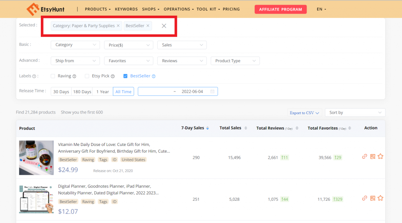Enable the Raving label checkbox
This screenshot has height=223, width=402.
pyautogui.click(x=53, y=76)
